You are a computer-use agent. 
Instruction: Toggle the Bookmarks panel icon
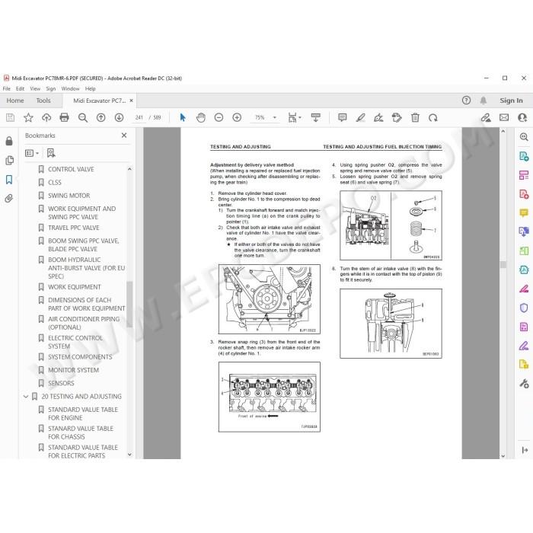pos(9,180)
